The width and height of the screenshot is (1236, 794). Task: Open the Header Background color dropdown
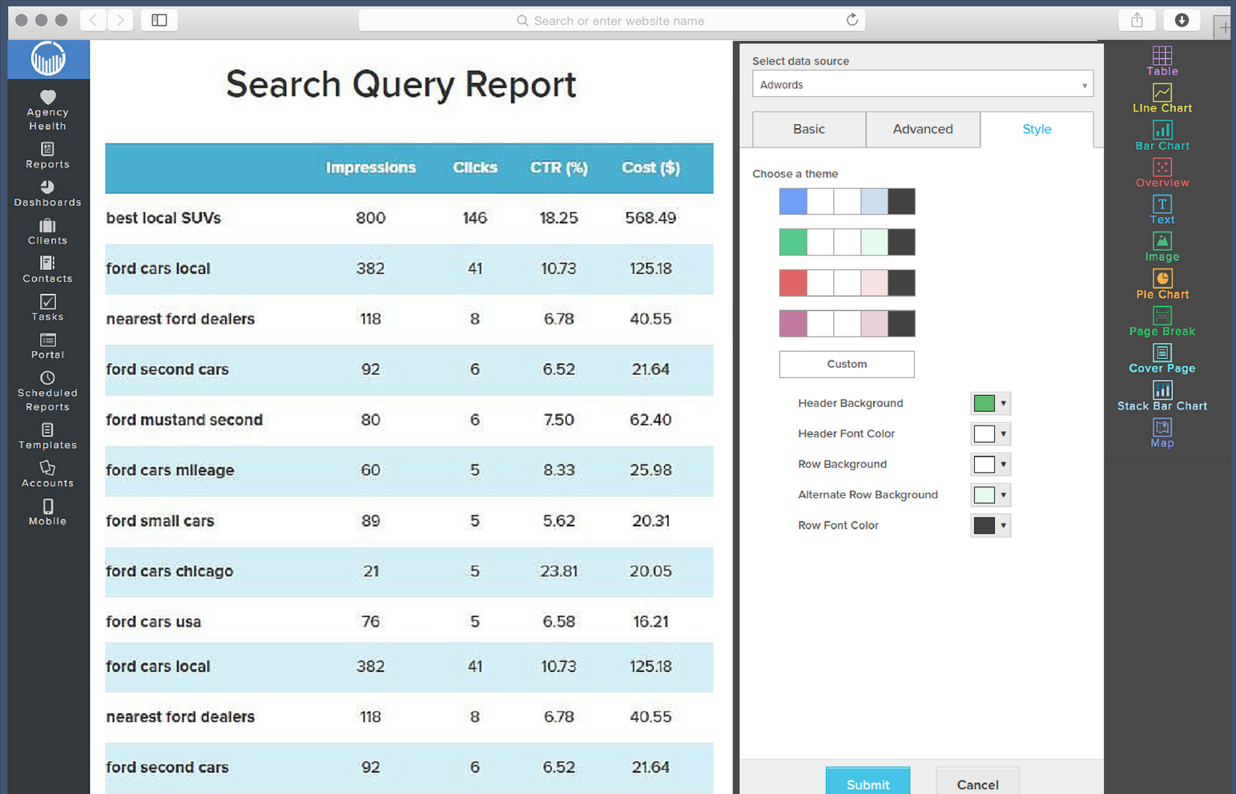1001,403
